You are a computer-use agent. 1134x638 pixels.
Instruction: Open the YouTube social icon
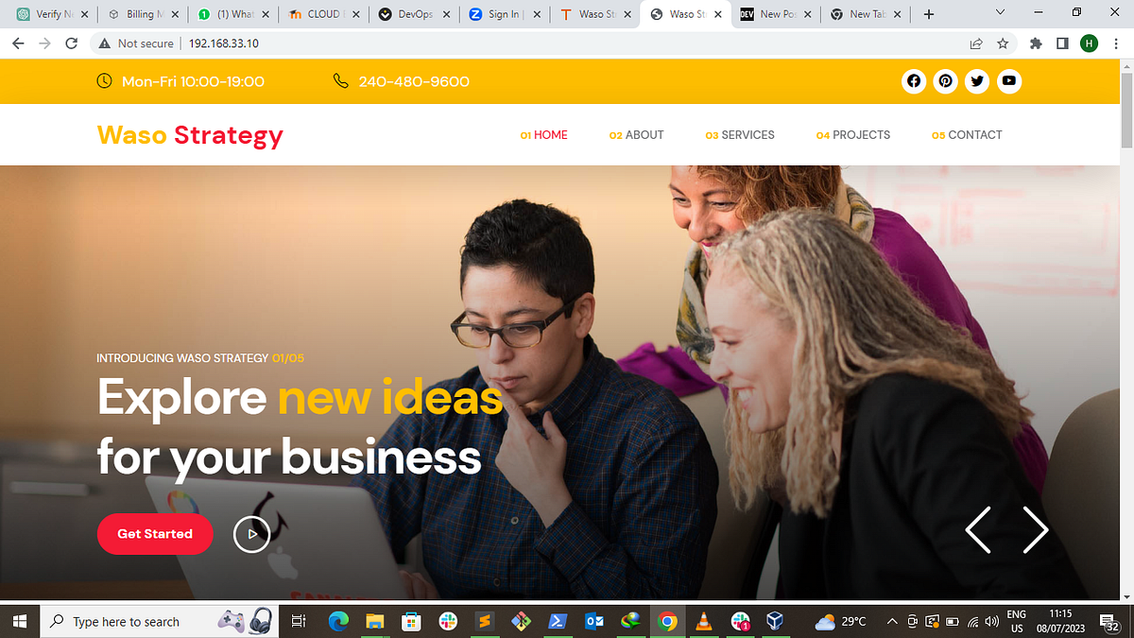1009,81
